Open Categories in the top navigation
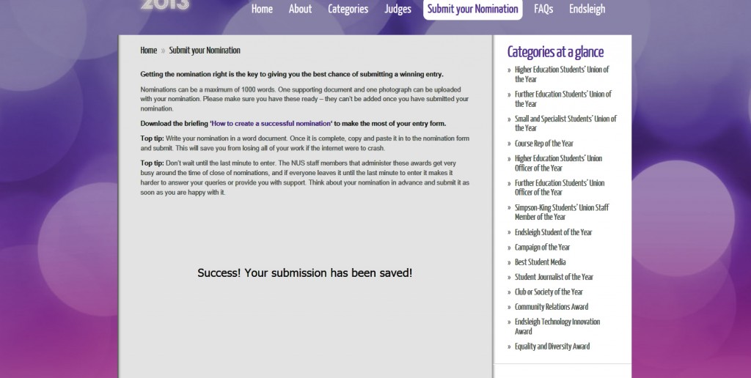Viewport: 751px width, 378px height. [348, 9]
